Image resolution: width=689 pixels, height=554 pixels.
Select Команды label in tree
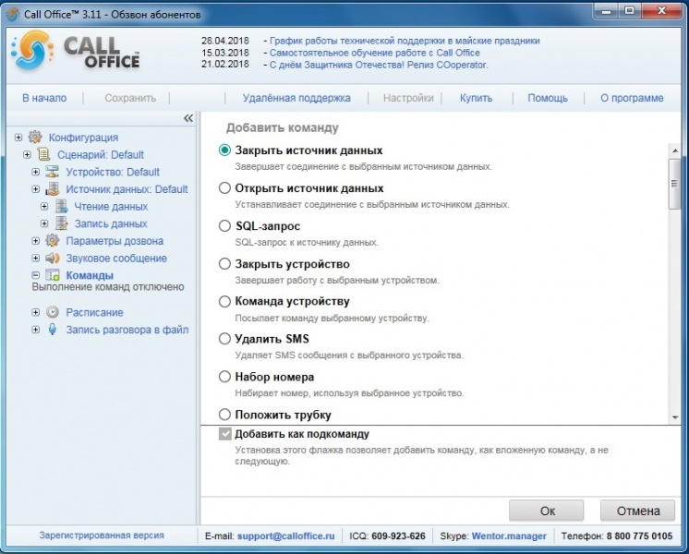pos(90,275)
